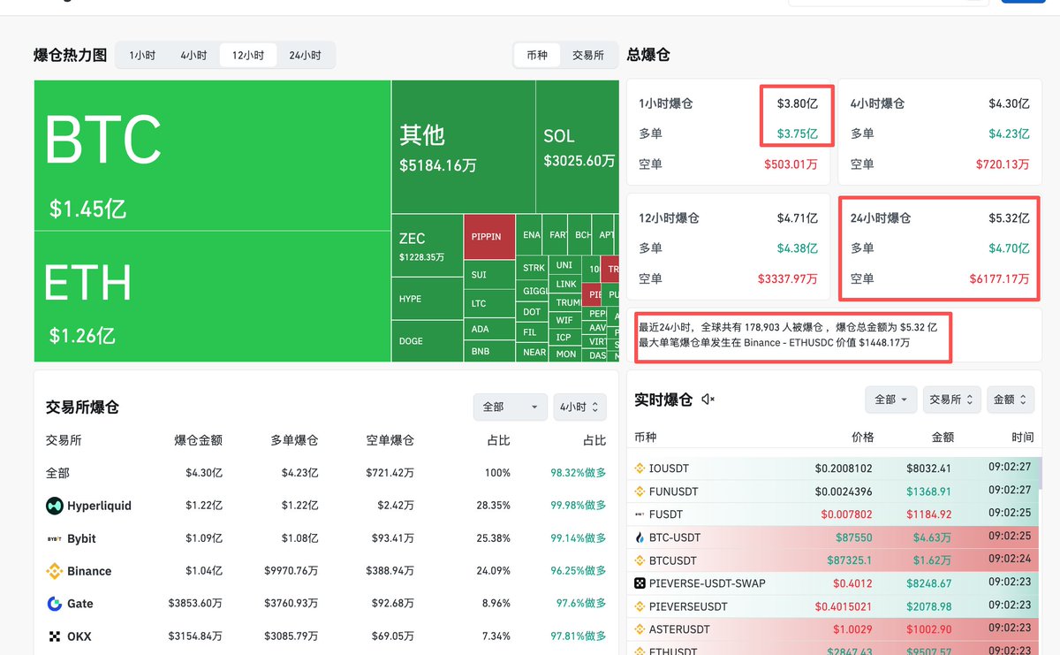This screenshot has width=1060, height=655.
Task: Click the Binance exchange logo icon
Action: 55,571
